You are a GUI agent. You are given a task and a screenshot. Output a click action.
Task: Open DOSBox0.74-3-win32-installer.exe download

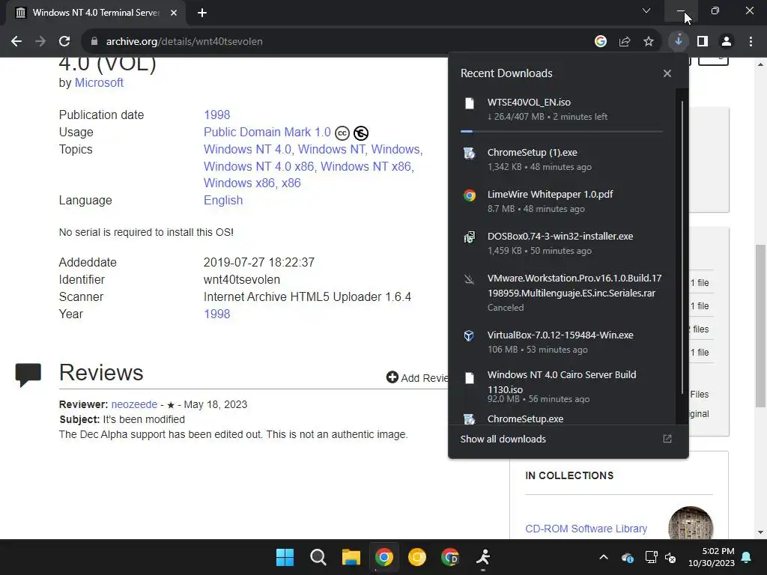(x=562, y=243)
